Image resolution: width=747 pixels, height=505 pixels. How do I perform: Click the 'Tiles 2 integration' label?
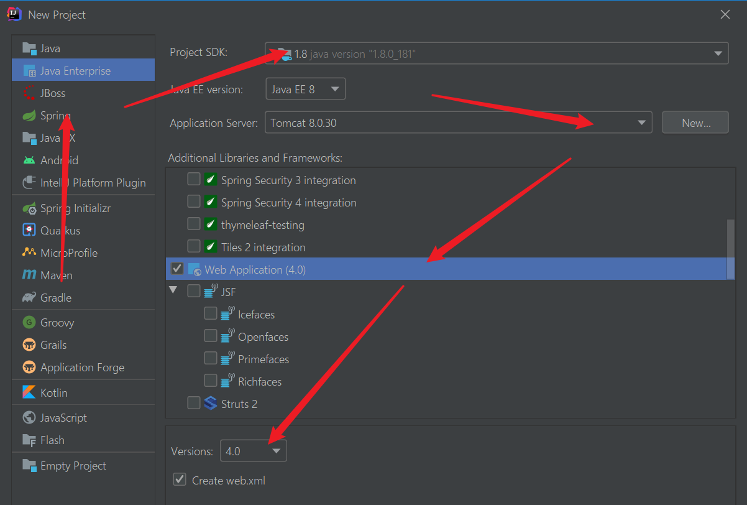(264, 247)
